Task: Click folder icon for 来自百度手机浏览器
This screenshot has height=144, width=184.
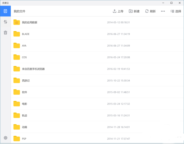Action: [17, 69]
